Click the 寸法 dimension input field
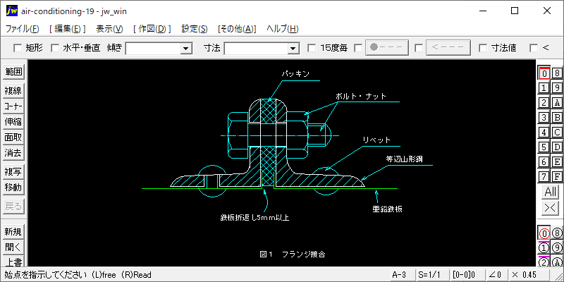This screenshot has width=564, height=282. pyautogui.click(x=256, y=48)
